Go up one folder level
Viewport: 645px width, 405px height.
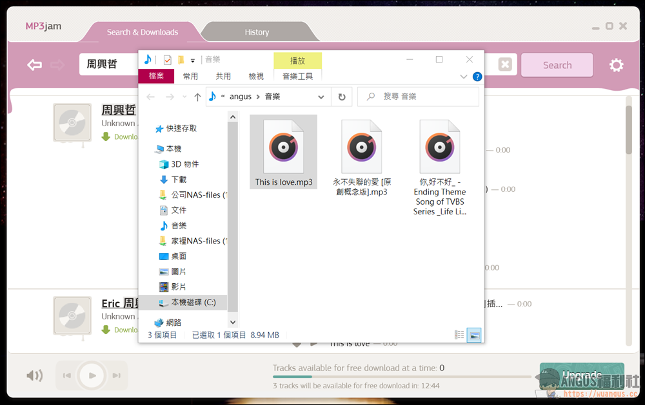[197, 97]
